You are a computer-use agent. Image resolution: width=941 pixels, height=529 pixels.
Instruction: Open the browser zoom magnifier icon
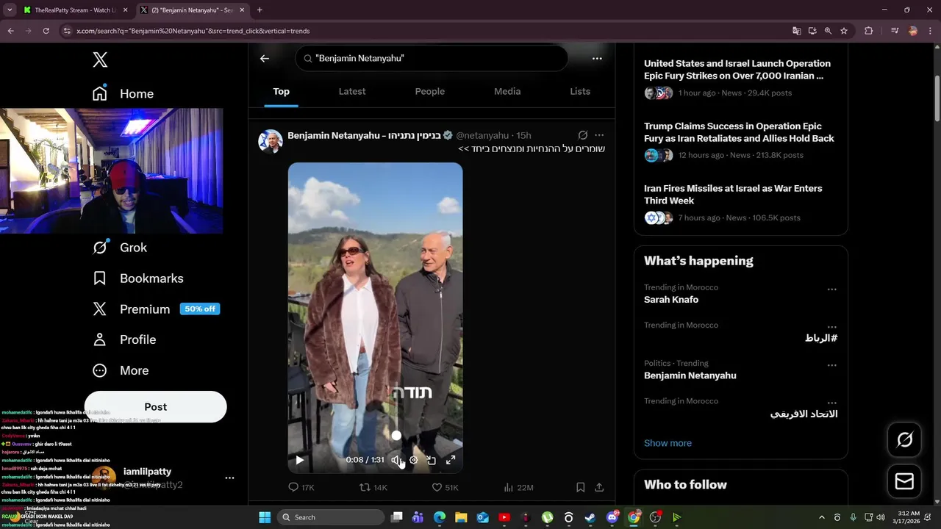[828, 31]
